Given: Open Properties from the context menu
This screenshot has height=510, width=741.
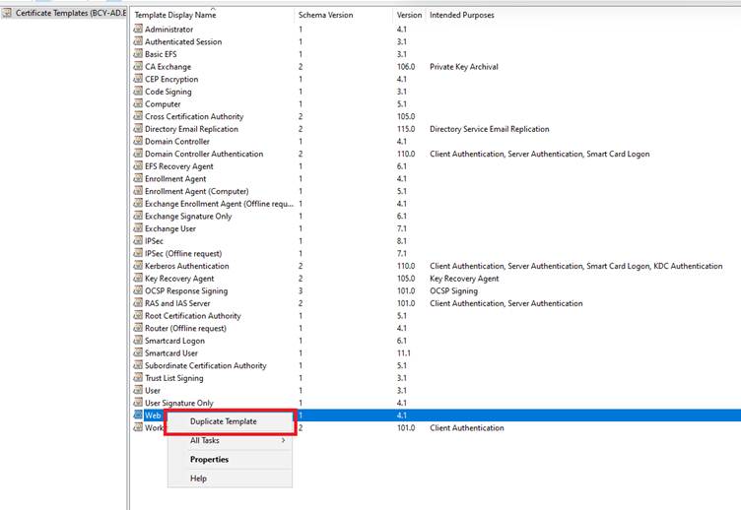Looking at the screenshot, I should click(x=231, y=460).
